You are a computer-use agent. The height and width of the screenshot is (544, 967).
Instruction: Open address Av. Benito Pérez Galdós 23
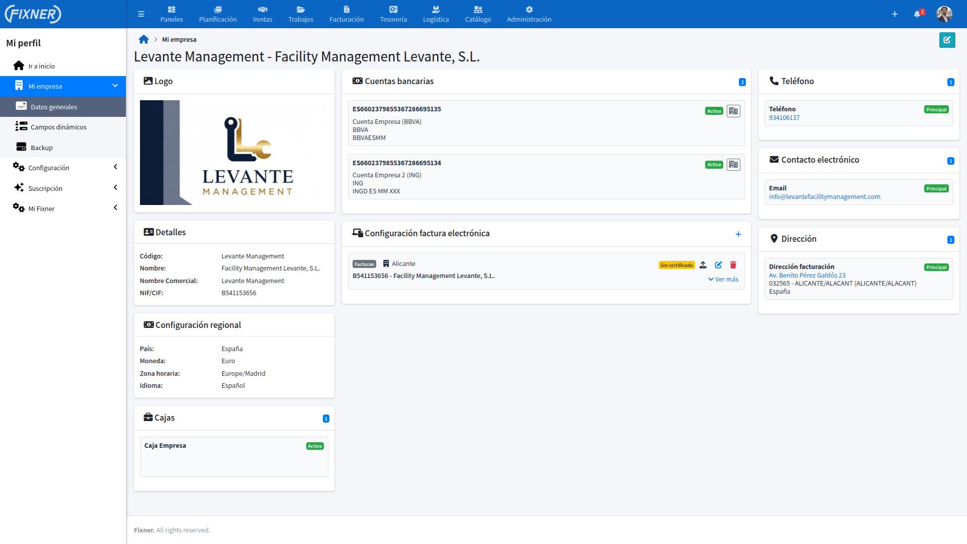[x=807, y=276]
